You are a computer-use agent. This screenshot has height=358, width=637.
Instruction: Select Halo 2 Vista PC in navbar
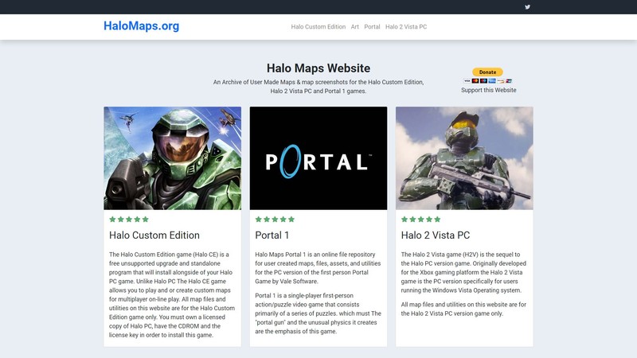click(x=406, y=26)
